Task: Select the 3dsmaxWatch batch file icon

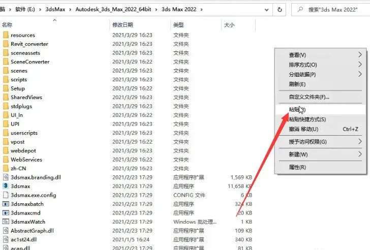Action: (x=6, y=222)
